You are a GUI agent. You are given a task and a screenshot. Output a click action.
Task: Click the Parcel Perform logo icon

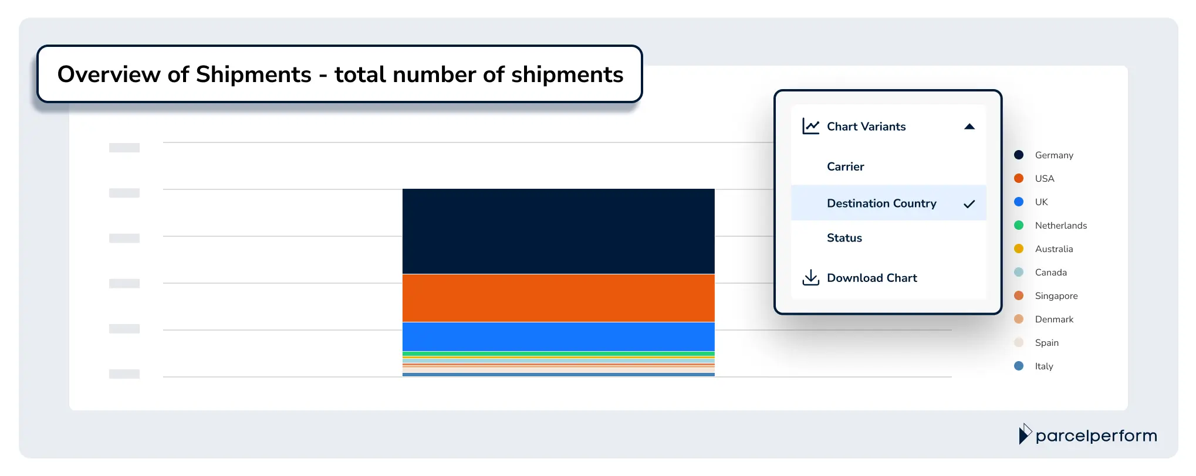(x=1025, y=434)
